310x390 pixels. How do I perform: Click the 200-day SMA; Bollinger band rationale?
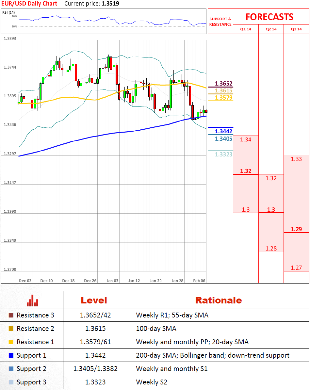(213, 356)
